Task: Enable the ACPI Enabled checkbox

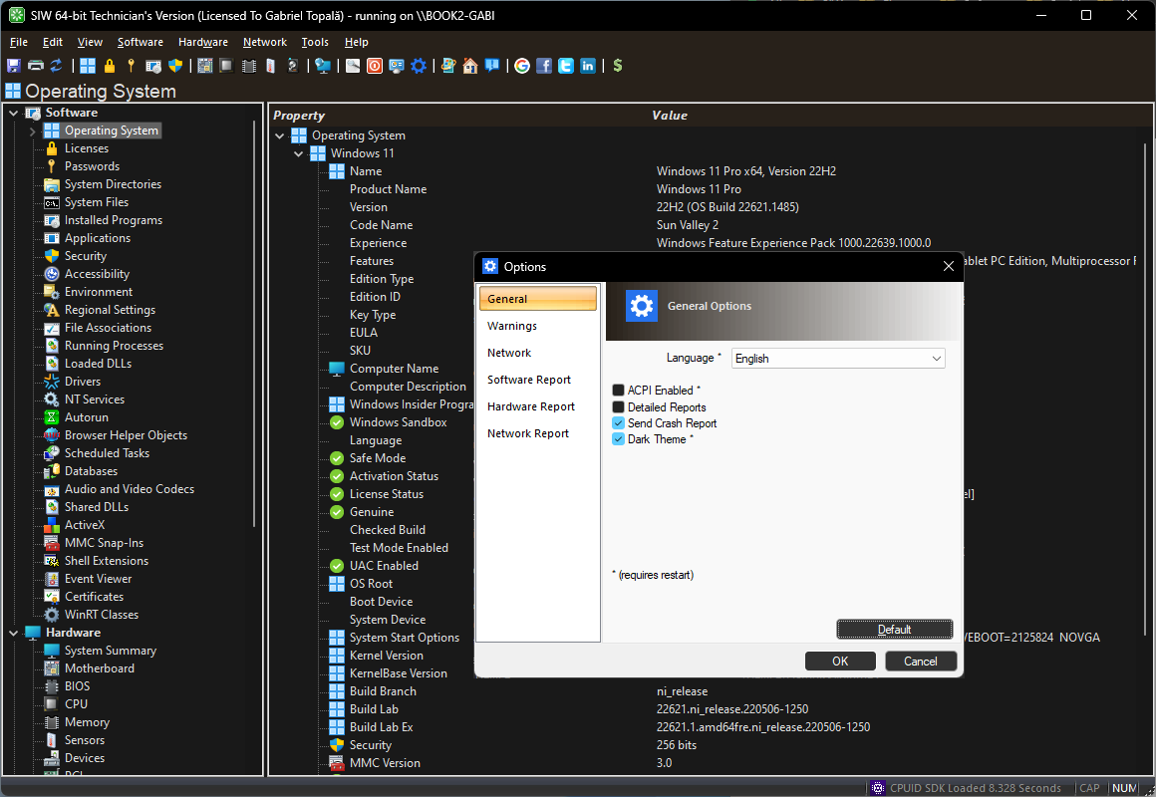Action: pos(619,390)
